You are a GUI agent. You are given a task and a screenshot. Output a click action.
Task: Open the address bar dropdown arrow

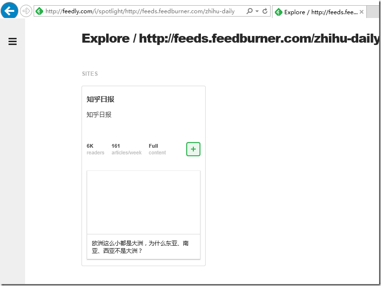tap(257, 11)
